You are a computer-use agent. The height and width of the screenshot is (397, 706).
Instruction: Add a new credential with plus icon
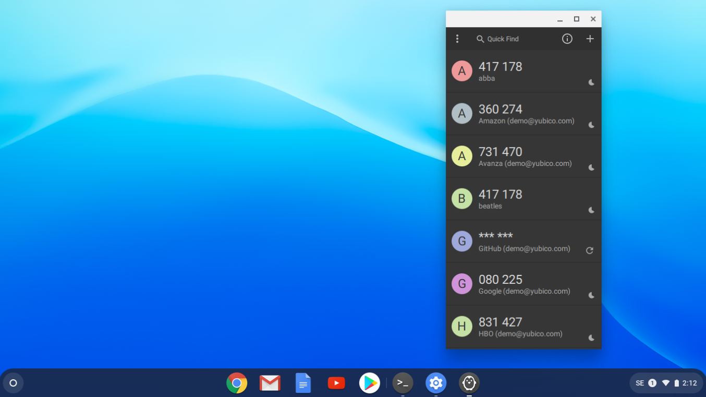point(590,39)
